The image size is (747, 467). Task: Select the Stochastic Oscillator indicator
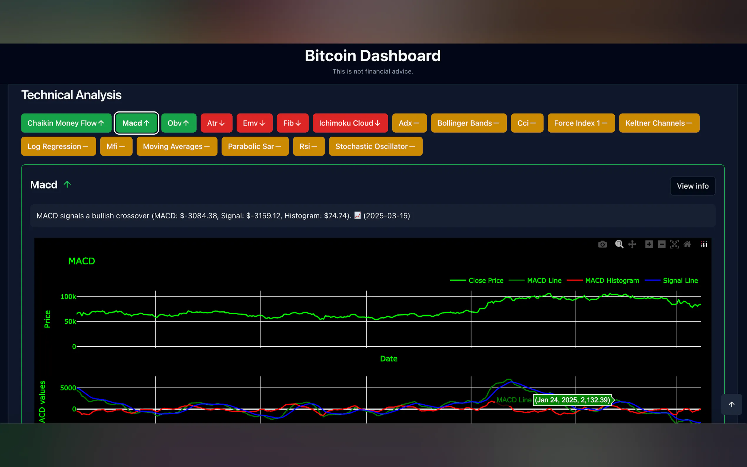(x=375, y=146)
